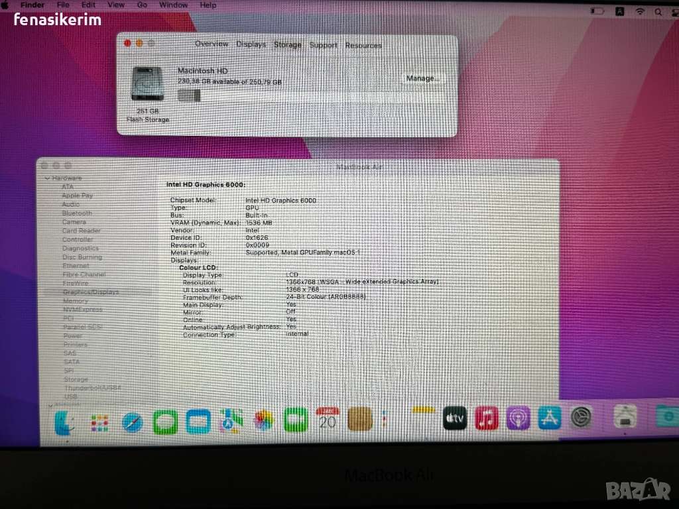This screenshot has width=679, height=509.
Task: Click the Wi-Fi status icon
Action: pyautogui.click(x=640, y=11)
